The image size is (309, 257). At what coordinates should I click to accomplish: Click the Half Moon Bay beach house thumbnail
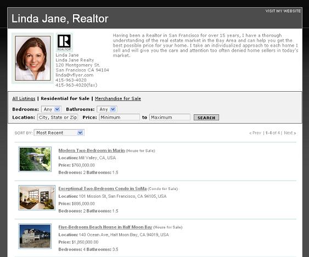tap(35, 236)
